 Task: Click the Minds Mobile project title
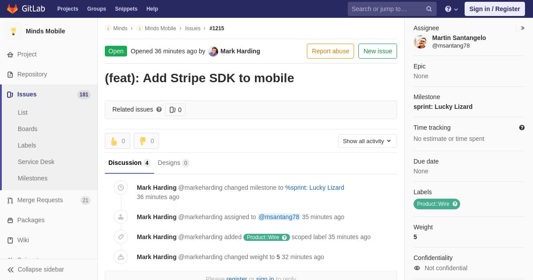click(45, 31)
